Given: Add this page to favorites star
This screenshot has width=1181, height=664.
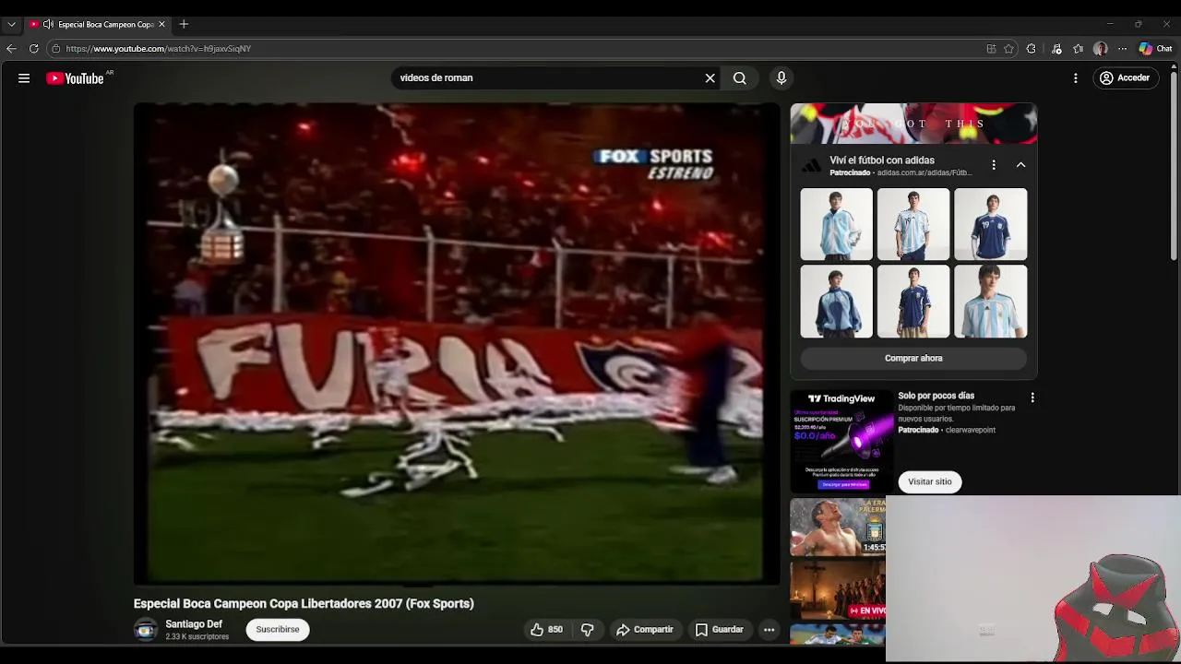Looking at the screenshot, I should pos(1009,49).
